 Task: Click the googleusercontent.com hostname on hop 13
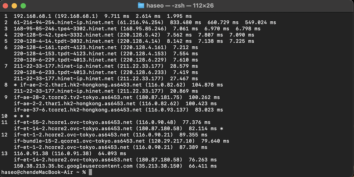(x=73, y=166)
